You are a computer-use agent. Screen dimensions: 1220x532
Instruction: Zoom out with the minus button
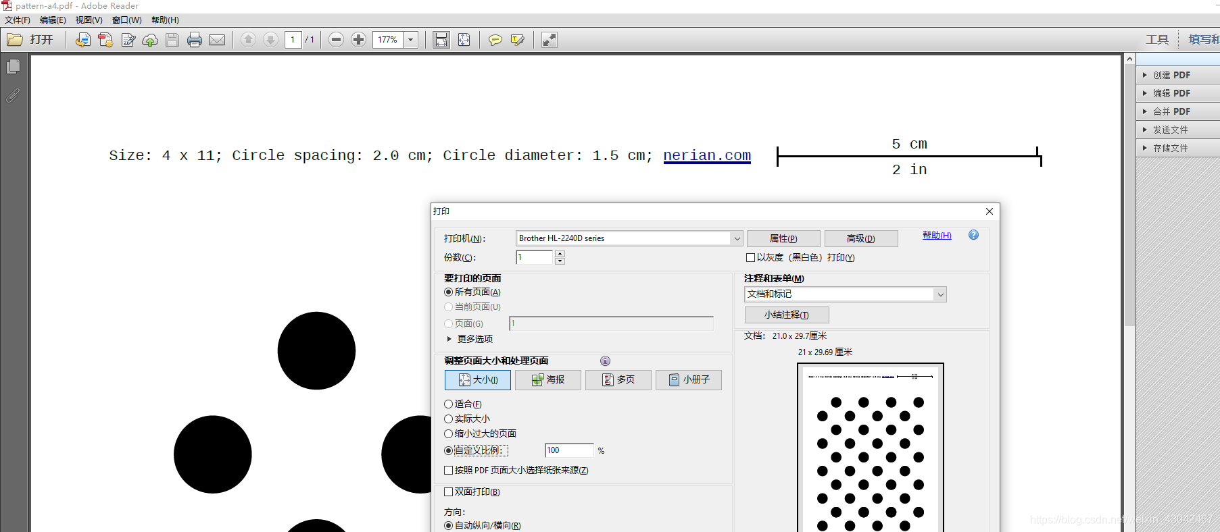point(337,40)
